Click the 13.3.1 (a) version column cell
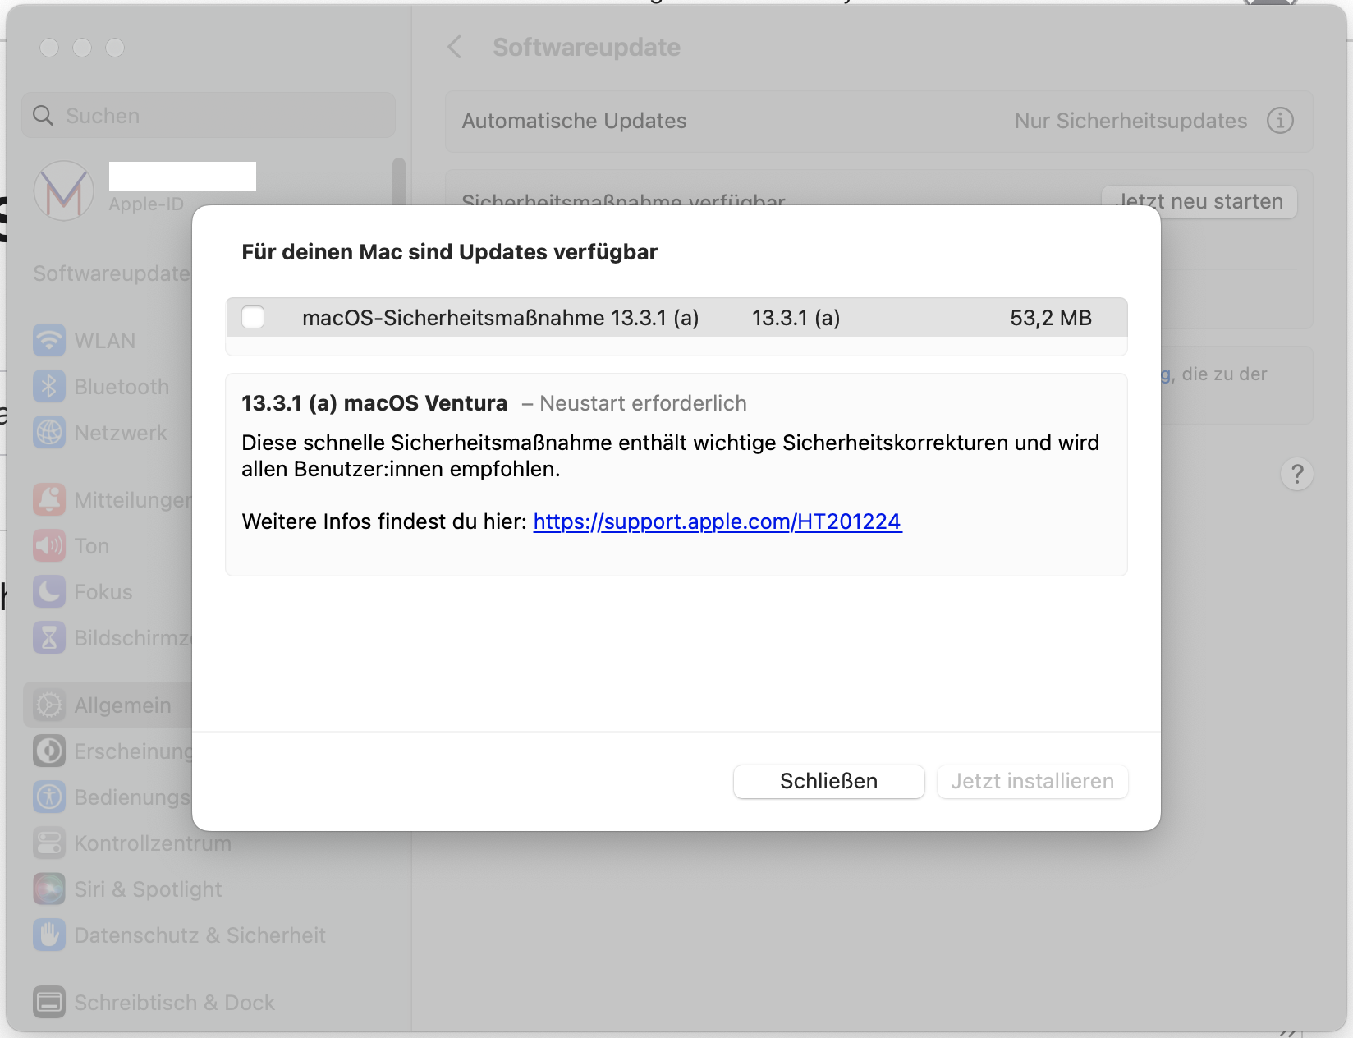 pyautogui.click(x=796, y=318)
